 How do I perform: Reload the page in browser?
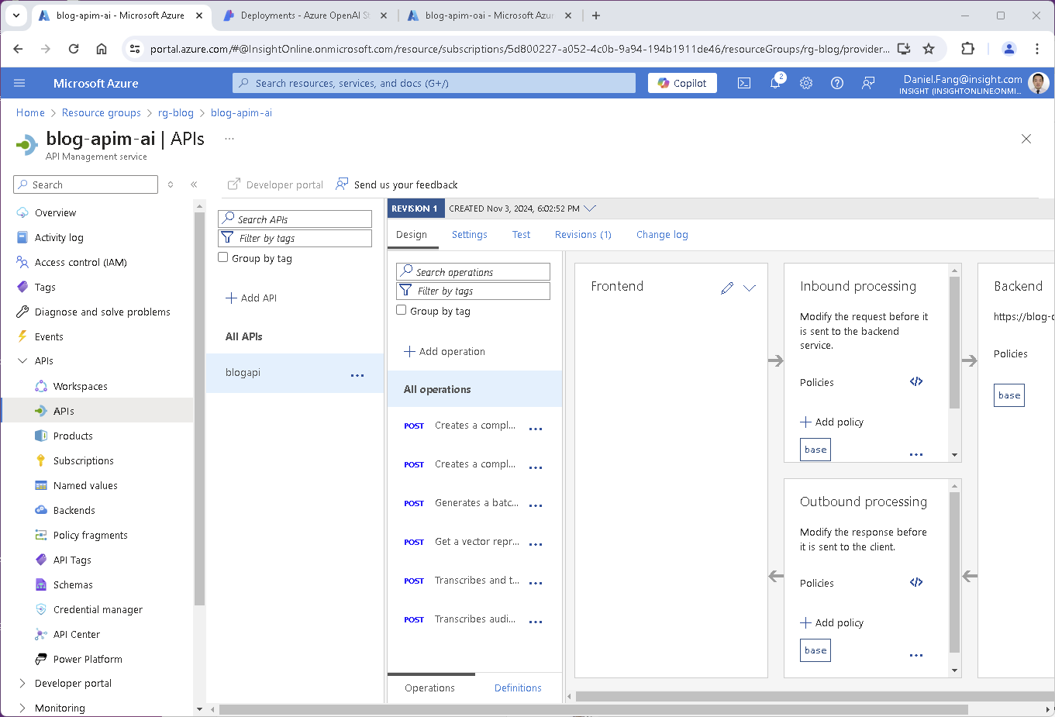coord(74,49)
